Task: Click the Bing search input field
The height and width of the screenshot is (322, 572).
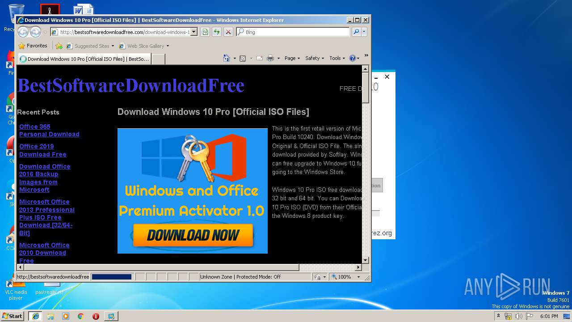Action: 297,32
